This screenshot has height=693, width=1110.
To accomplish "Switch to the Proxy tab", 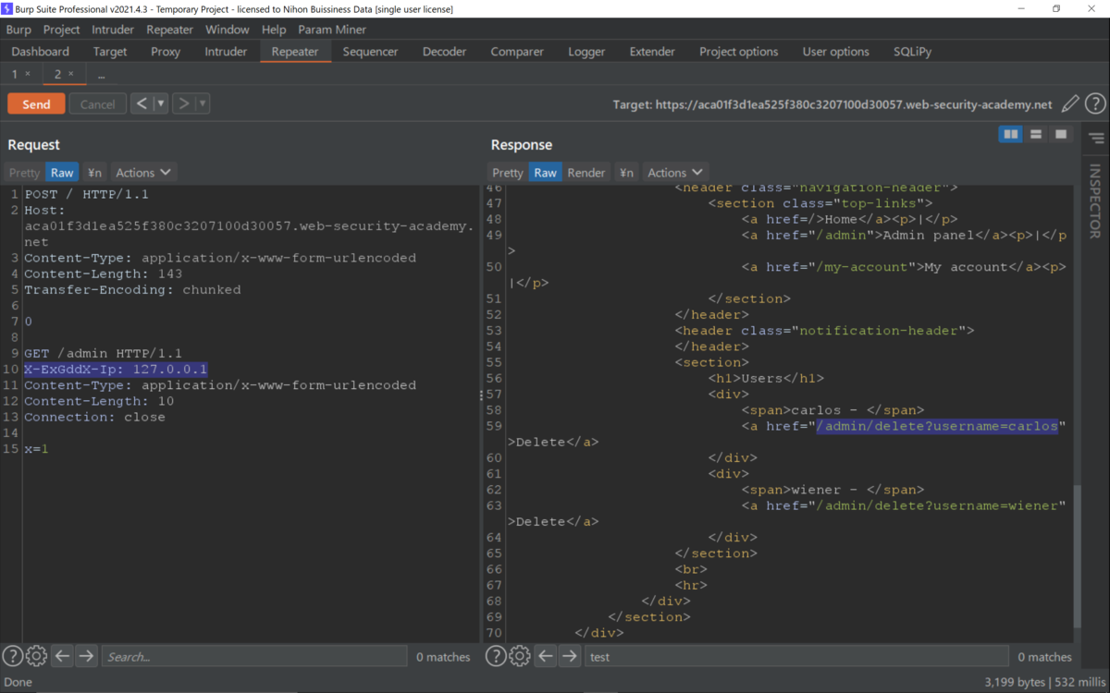I will pyautogui.click(x=166, y=52).
